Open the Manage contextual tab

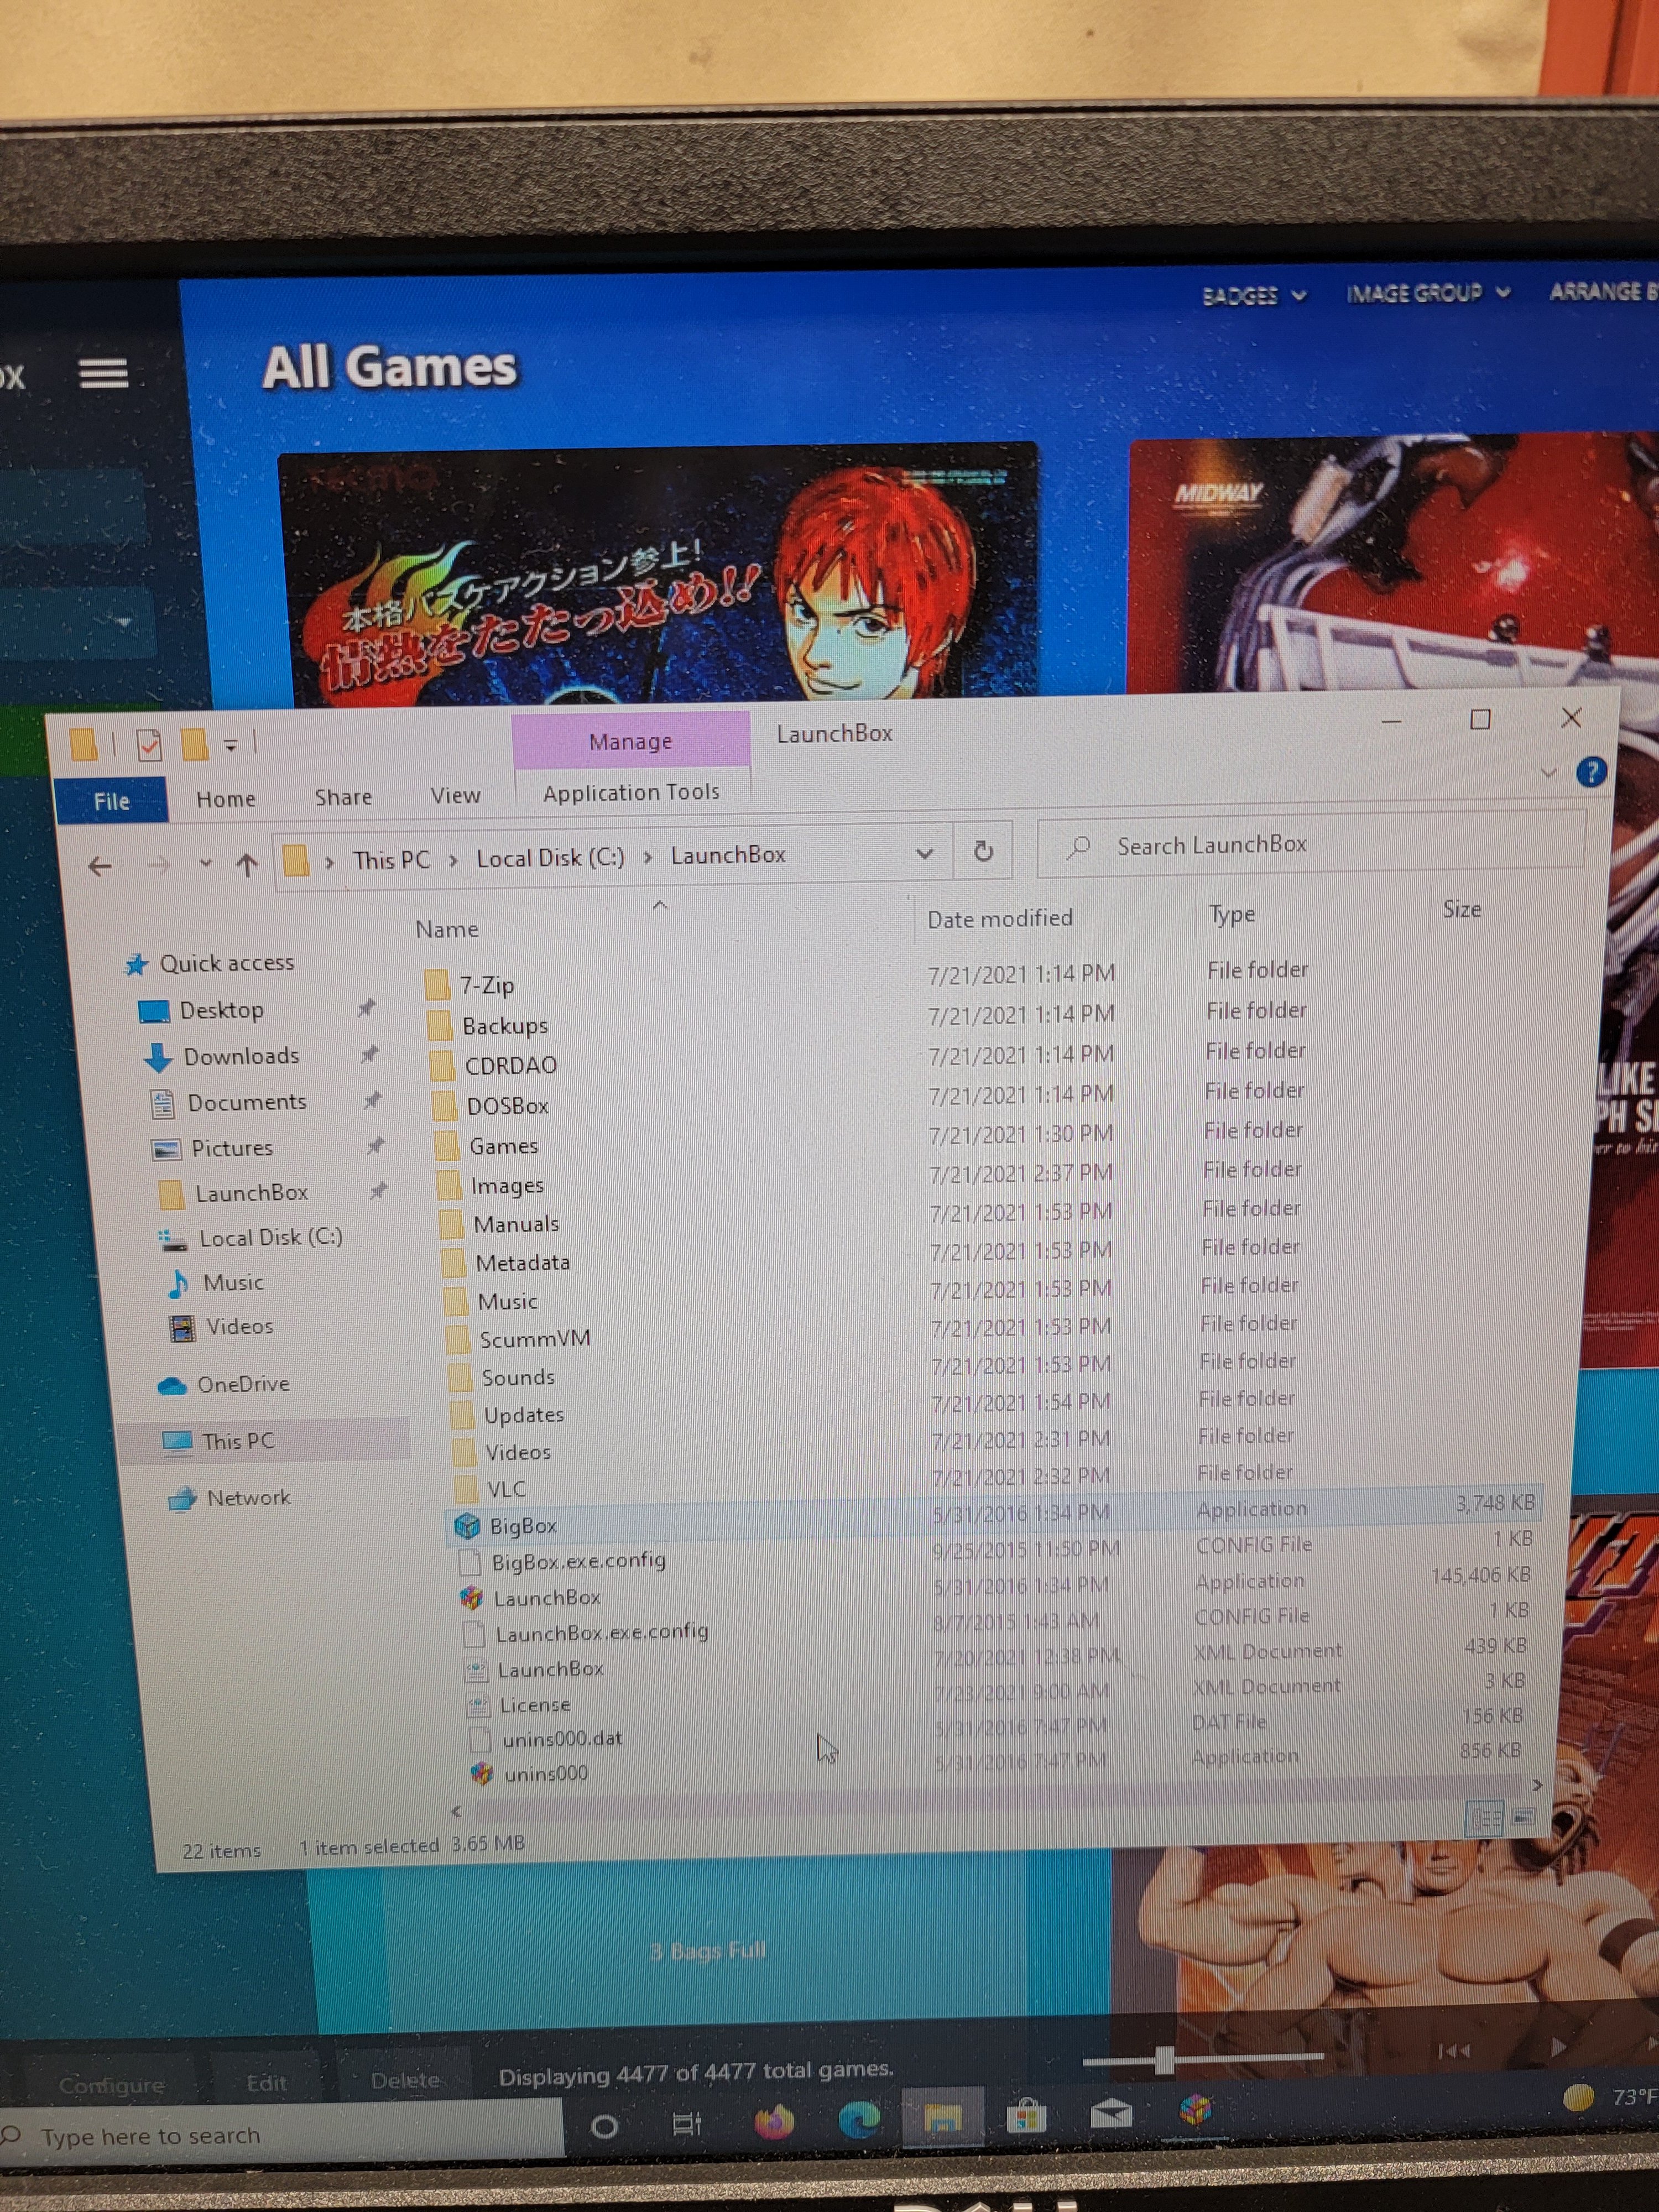click(x=631, y=741)
